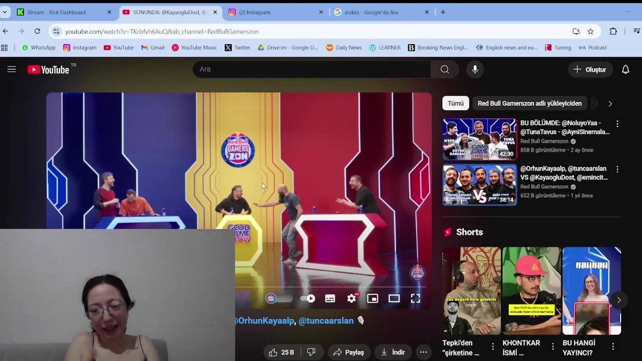The image size is (642, 361).
Task: Open more actions ellipsis under video
Action: click(x=423, y=352)
